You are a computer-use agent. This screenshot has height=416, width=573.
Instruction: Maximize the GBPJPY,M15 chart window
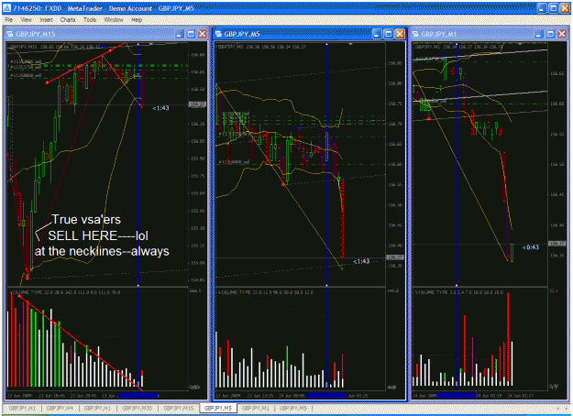191,34
